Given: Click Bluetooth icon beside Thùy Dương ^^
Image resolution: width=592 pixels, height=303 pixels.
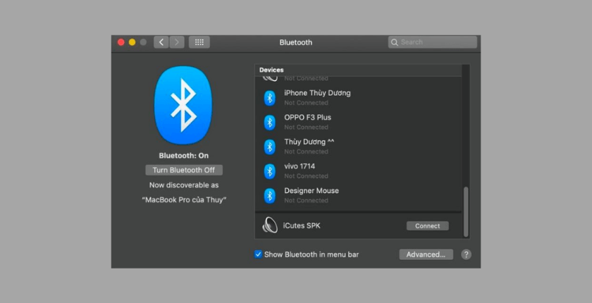Looking at the screenshot, I should click(x=269, y=147).
